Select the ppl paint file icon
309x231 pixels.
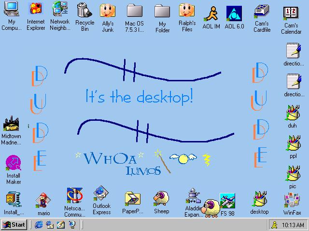[293, 143]
